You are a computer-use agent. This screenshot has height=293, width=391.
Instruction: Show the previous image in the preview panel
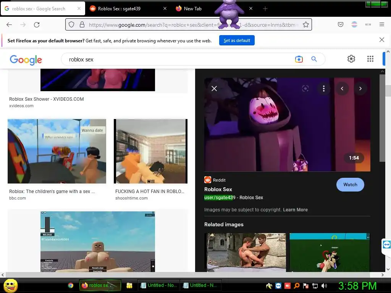click(x=342, y=89)
